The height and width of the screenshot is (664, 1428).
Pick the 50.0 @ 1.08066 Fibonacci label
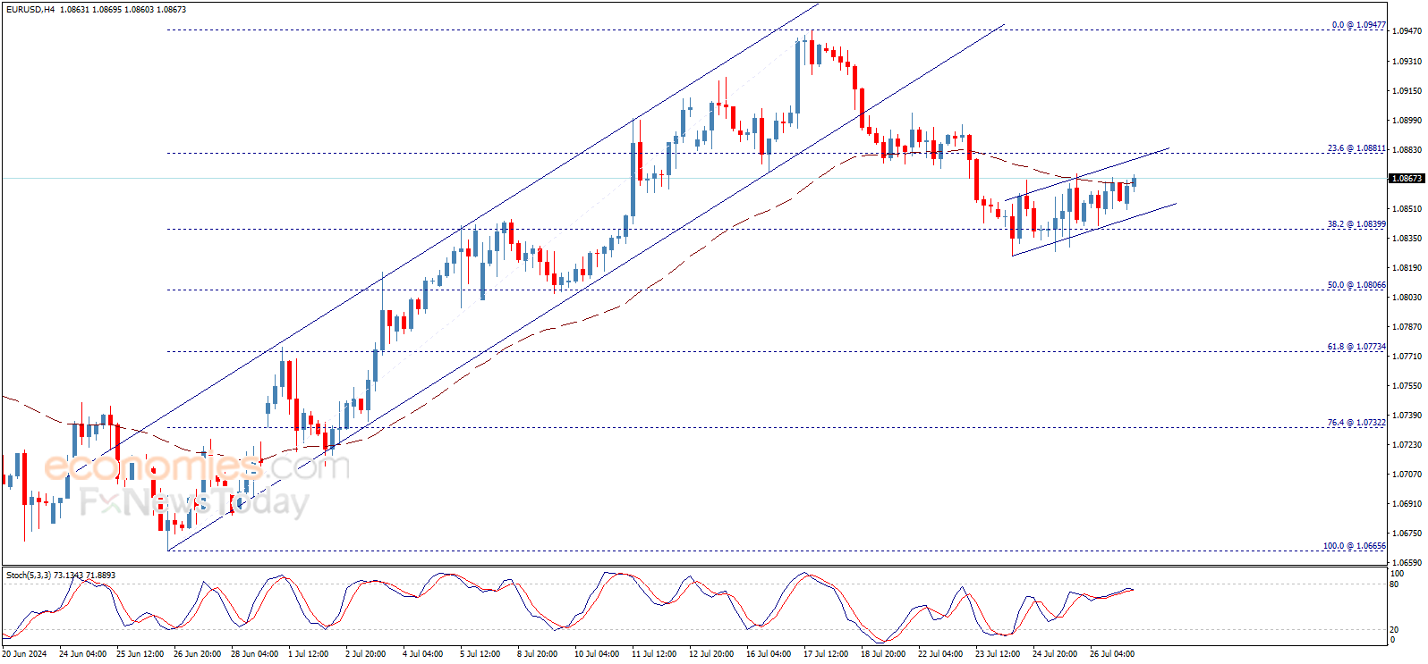tap(1356, 285)
